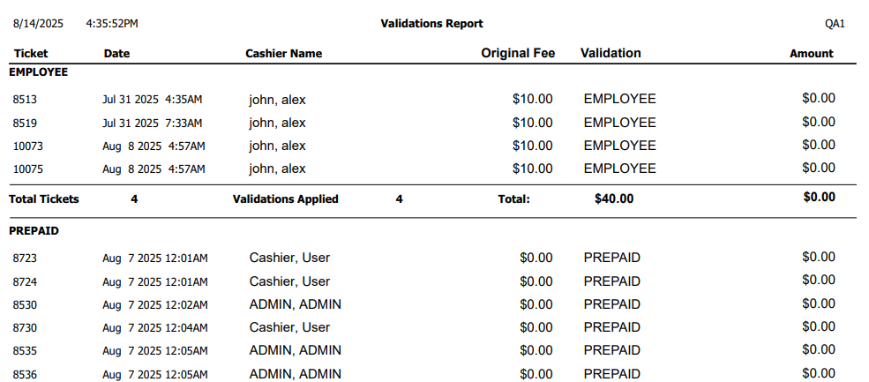This screenshot has height=382, width=869.
Task: Click the Ticket column header
Action: [31, 53]
